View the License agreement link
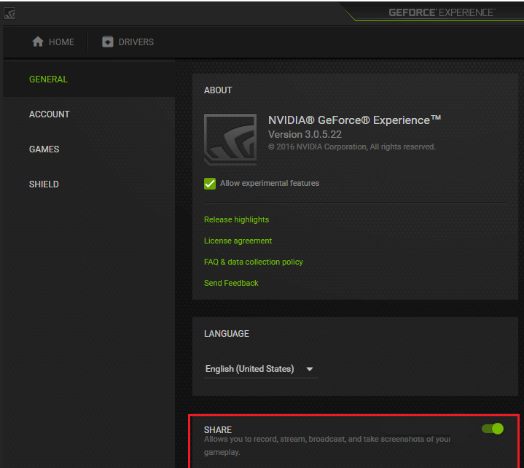Image resolution: width=524 pixels, height=468 pixels. pyautogui.click(x=238, y=241)
